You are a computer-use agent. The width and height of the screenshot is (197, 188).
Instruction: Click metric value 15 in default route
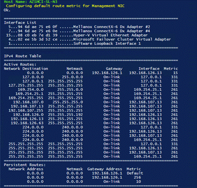(175, 73)
